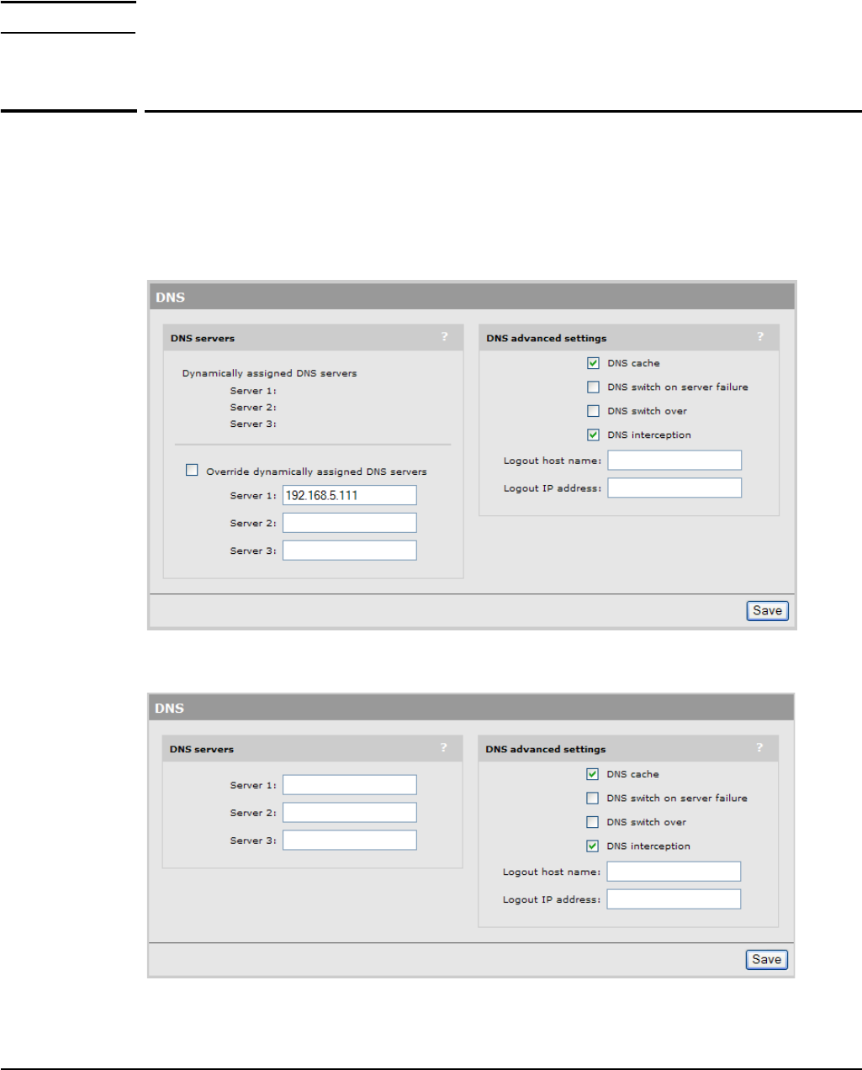Open help for lower DNS servers section
This screenshot has height=1070, width=862.
444,748
